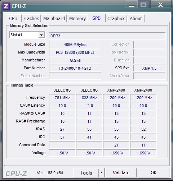The height and width of the screenshot is (181, 173).
Task: Go to the Mainboard tab
Action: (54, 19)
